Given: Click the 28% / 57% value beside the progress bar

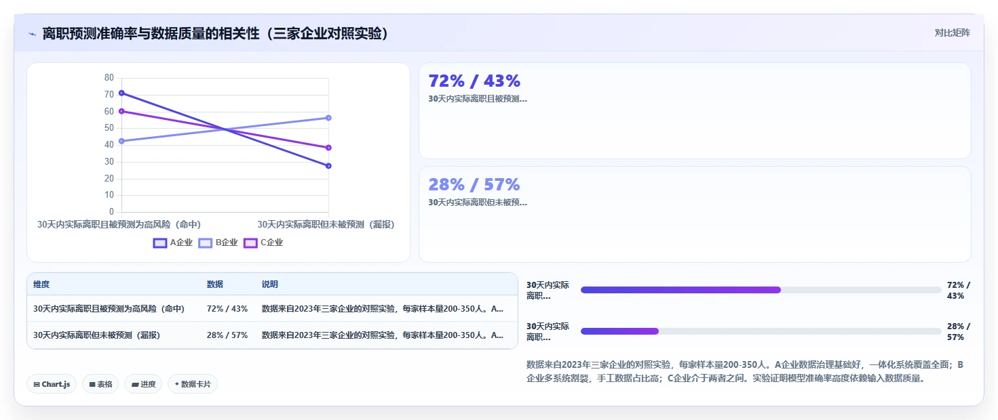Looking at the screenshot, I should coord(959,332).
